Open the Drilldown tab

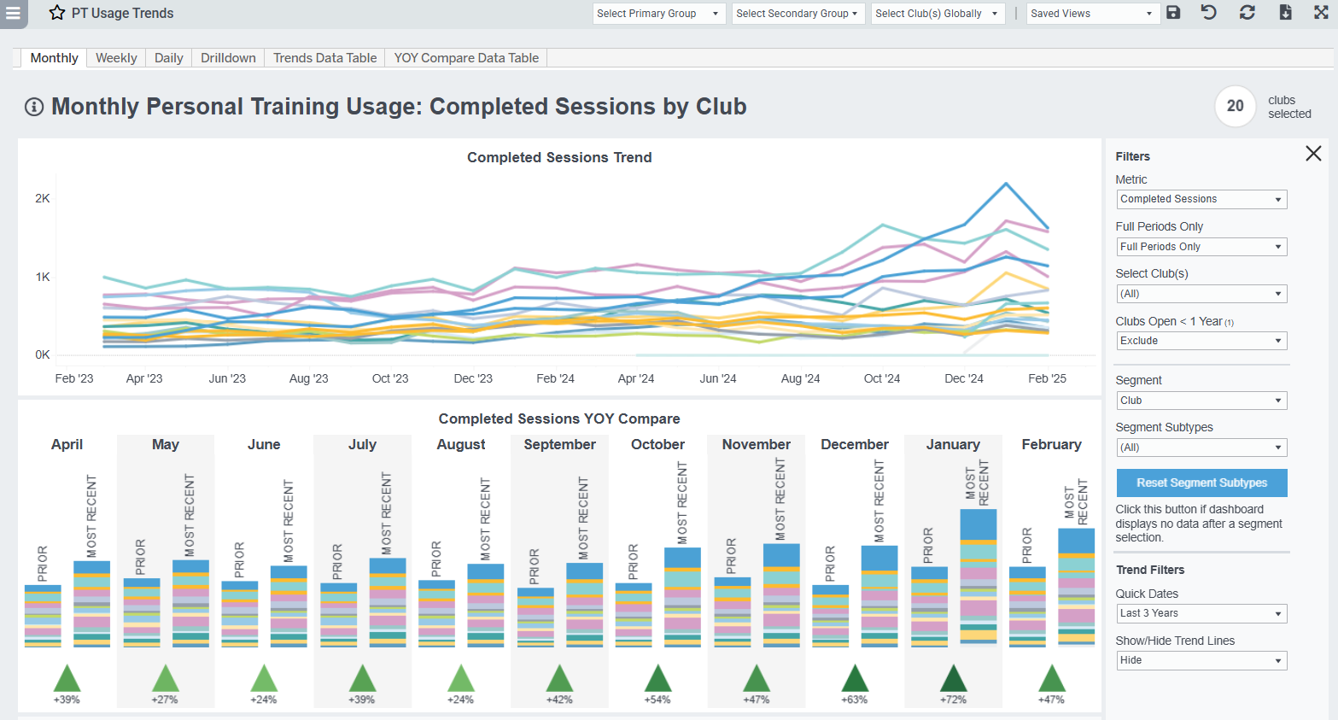coord(228,57)
